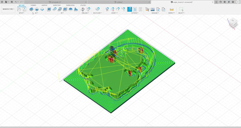Select the 3D Adaptive Clearing tool
241x128 pixels.
pos(49,9)
